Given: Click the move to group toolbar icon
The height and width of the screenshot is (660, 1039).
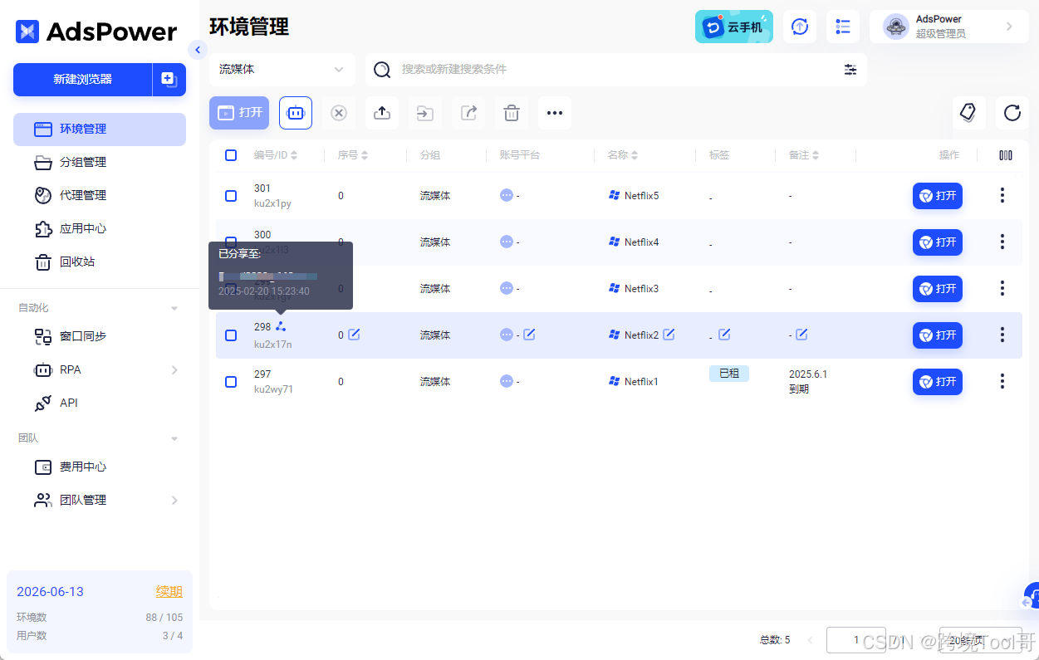Looking at the screenshot, I should [x=425, y=113].
